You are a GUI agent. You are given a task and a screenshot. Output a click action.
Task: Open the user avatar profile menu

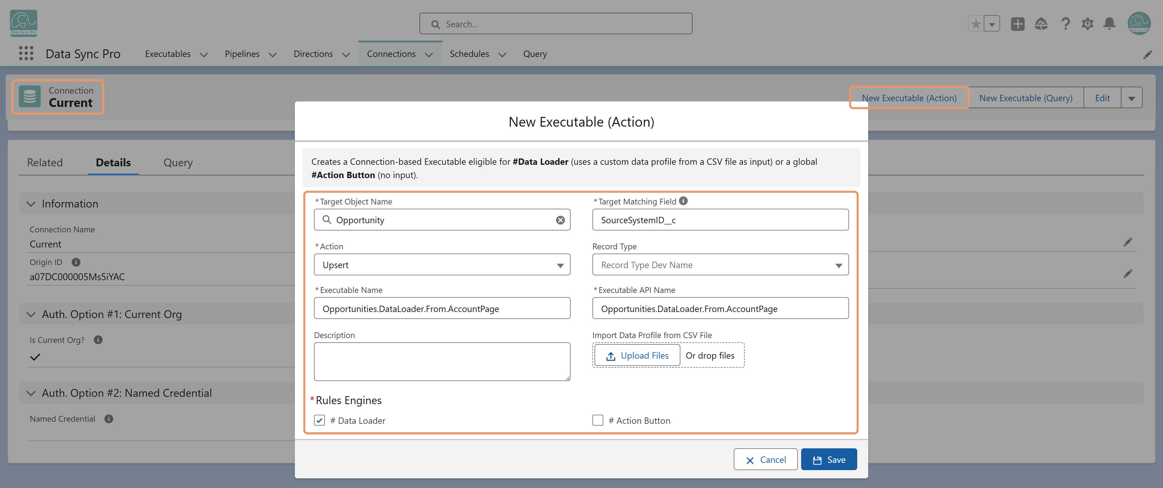(x=1139, y=23)
